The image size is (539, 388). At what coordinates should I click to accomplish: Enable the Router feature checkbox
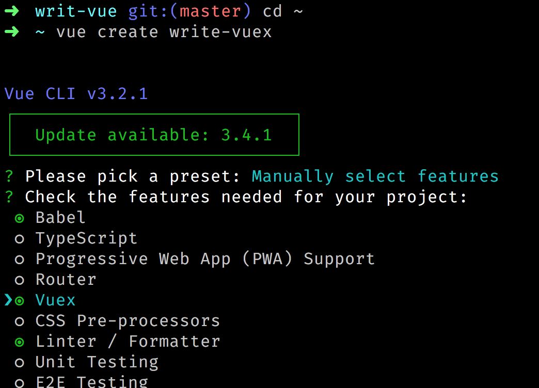(x=20, y=280)
